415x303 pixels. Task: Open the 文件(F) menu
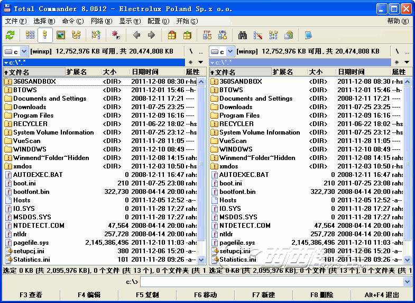pyautogui.click(x=15, y=21)
